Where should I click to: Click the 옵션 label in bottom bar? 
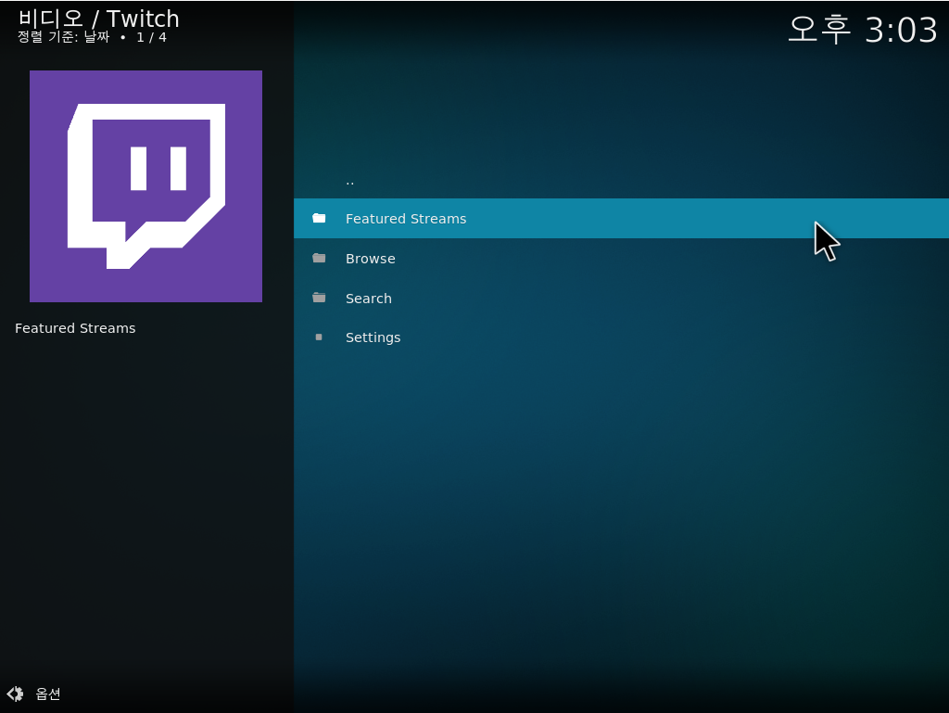coord(48,694)
